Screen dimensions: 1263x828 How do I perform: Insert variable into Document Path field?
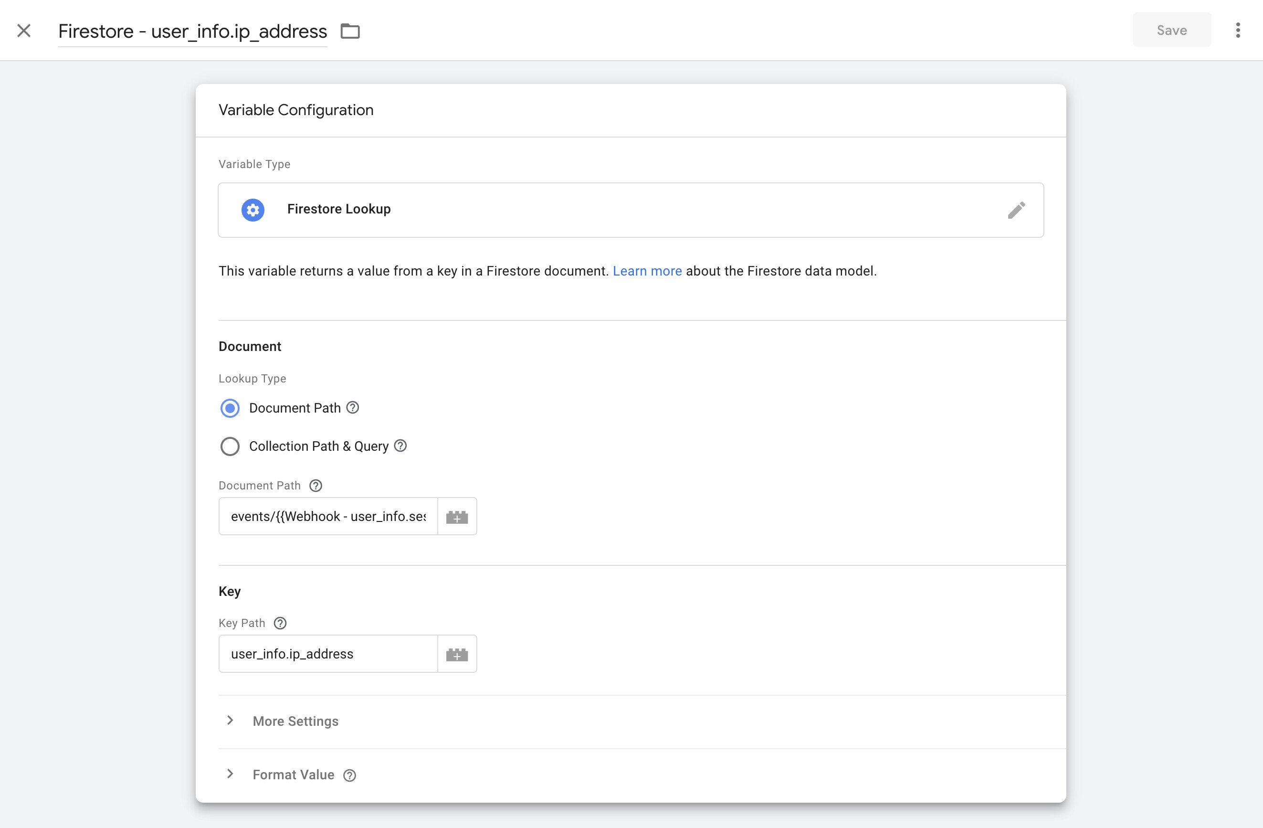click(457, 517)
